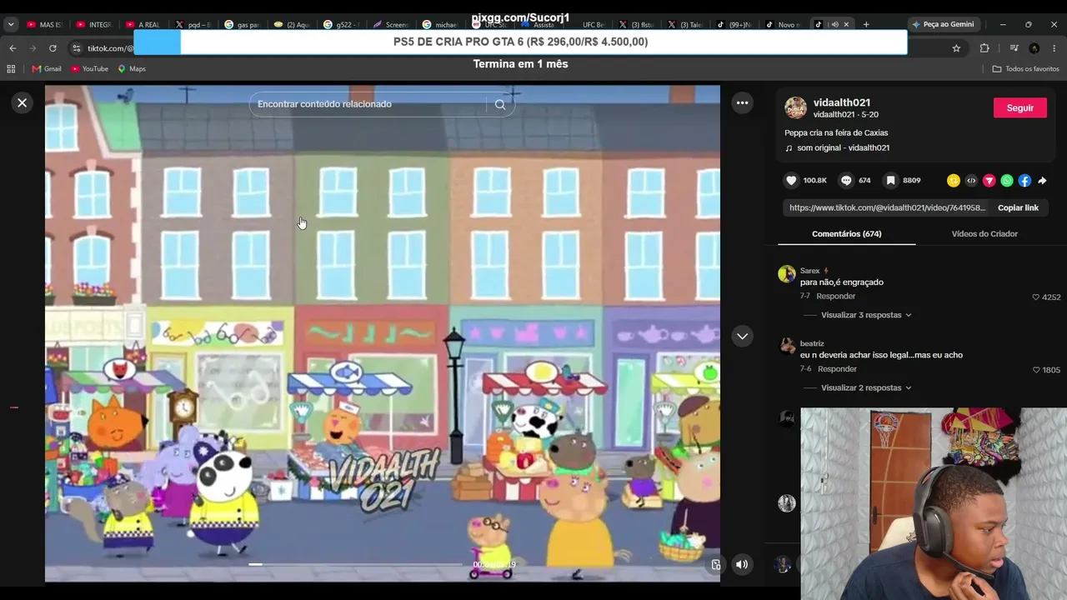The height and width of the screenshot is (600, 1067).
Task: Open Sarex commenter avatar
Action: (x=786, y=274)
